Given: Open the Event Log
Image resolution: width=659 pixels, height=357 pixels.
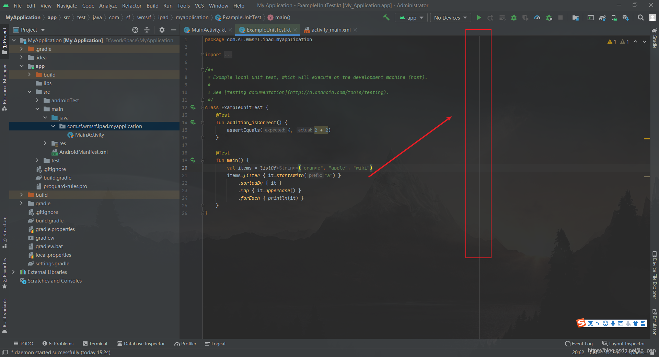Looking at the screenshot, I should (x=579, y=344).
